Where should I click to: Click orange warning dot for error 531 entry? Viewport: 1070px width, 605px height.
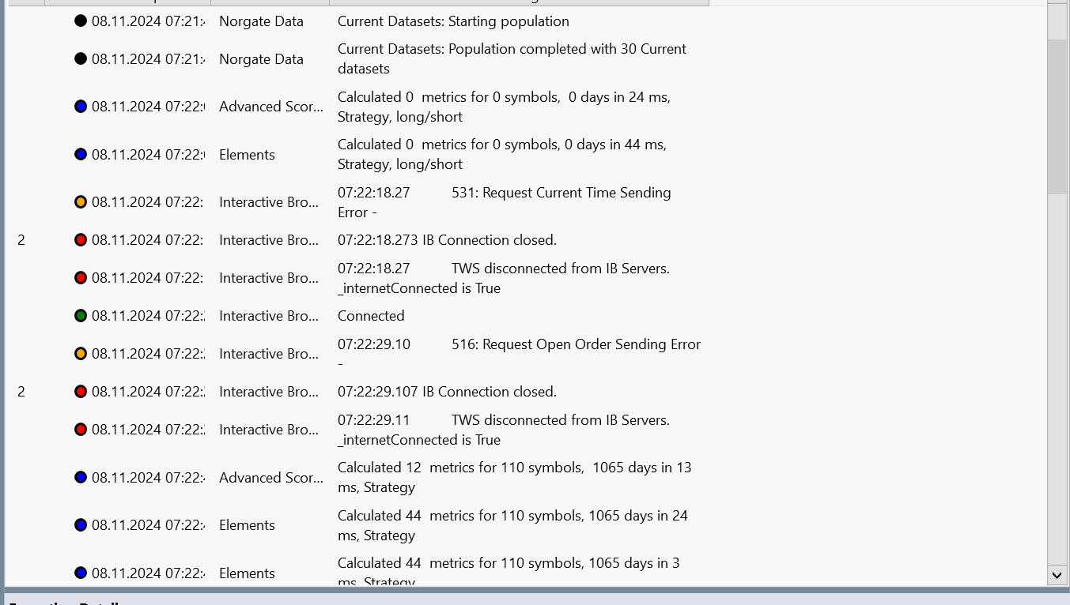point(81,202)
